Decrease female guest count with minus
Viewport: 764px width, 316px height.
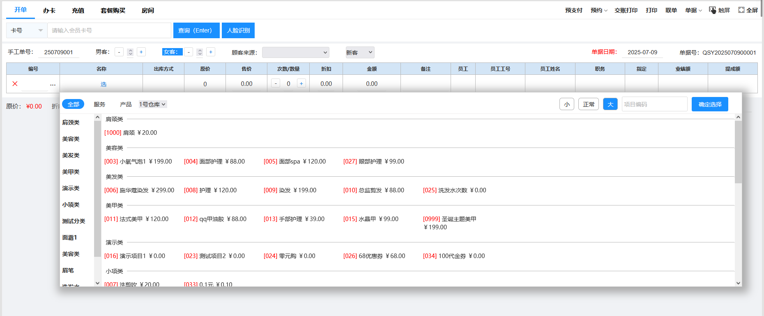tap(189, 52)
